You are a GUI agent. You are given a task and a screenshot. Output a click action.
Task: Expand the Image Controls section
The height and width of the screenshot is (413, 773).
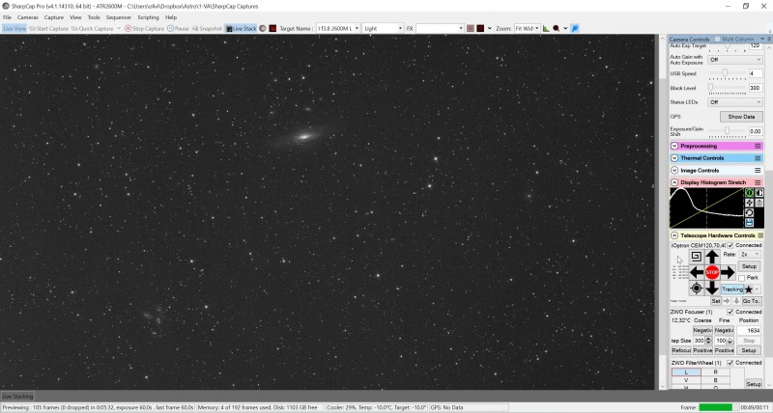[x=674, y=171]
